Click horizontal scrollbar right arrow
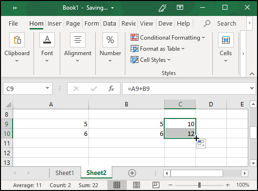The height and width of the screenshot is (191, 258). pos(244,173)
